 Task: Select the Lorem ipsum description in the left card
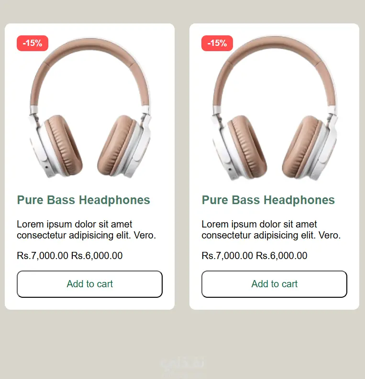87,229
